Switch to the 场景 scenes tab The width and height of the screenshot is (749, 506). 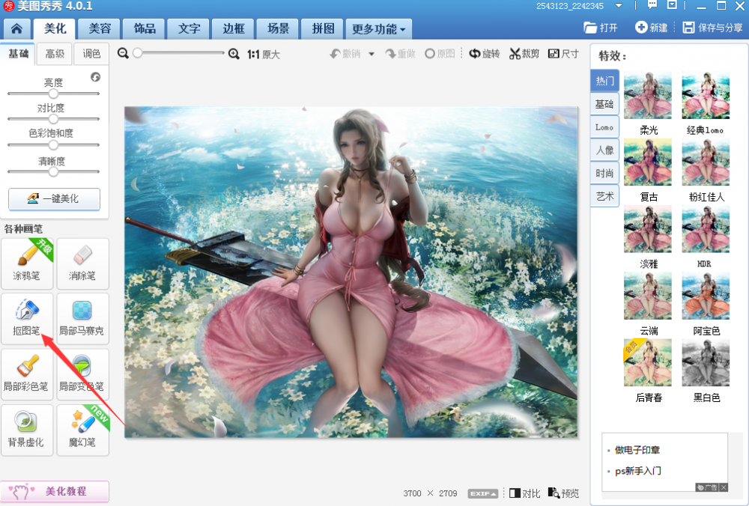tap(278, 29)
